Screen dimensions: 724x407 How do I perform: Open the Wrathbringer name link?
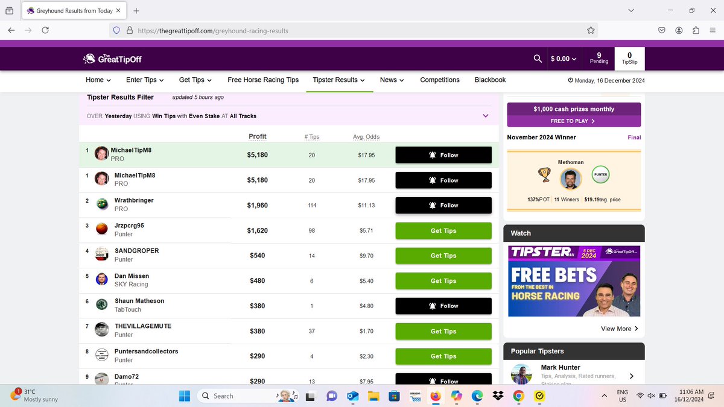click(x=134, y=200)
